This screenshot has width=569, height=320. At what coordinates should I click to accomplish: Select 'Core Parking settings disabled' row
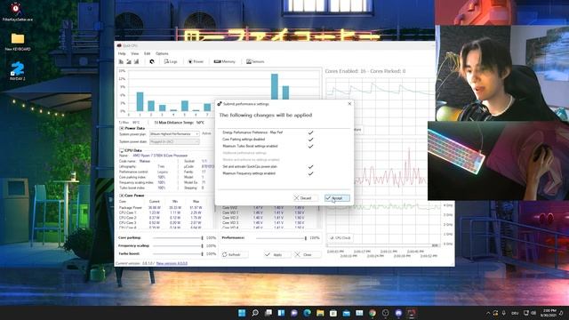point(268,140)
